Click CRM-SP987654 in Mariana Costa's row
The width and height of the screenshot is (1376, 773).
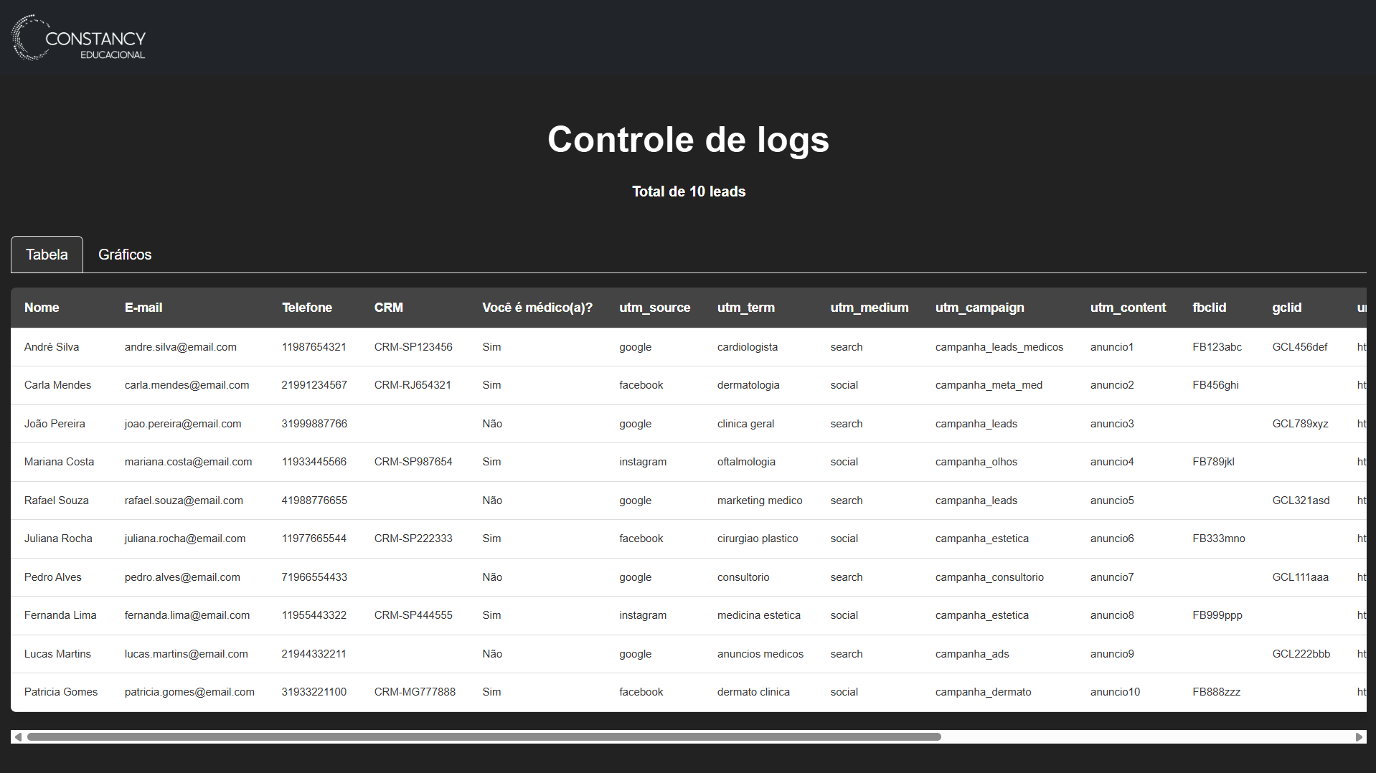pyautogui.click(x=413, y=462)
